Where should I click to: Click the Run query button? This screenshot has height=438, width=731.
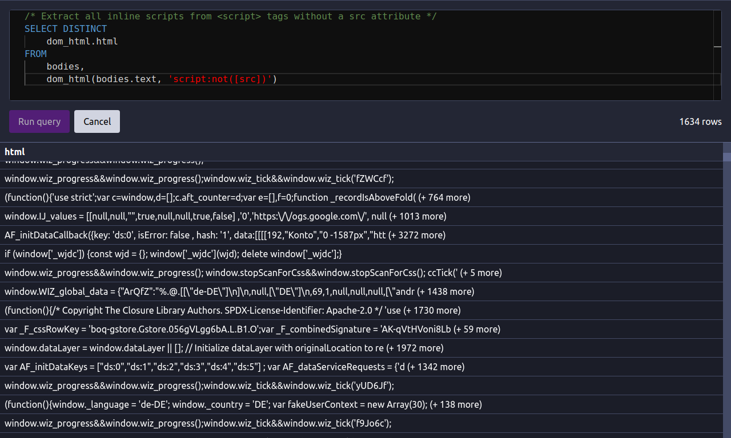click(39, 121)
